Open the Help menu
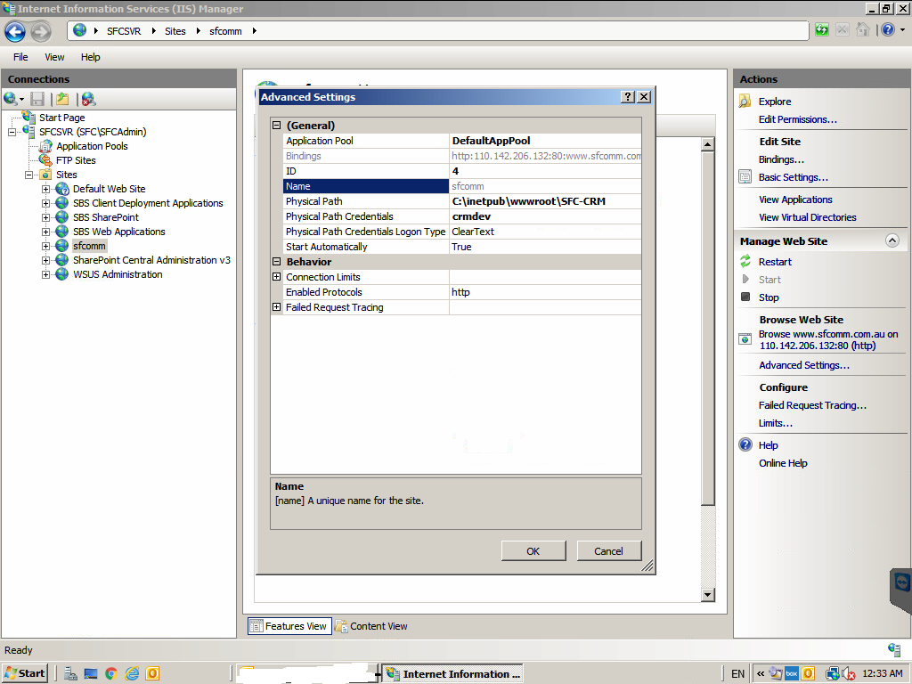 tap(90, 56)
